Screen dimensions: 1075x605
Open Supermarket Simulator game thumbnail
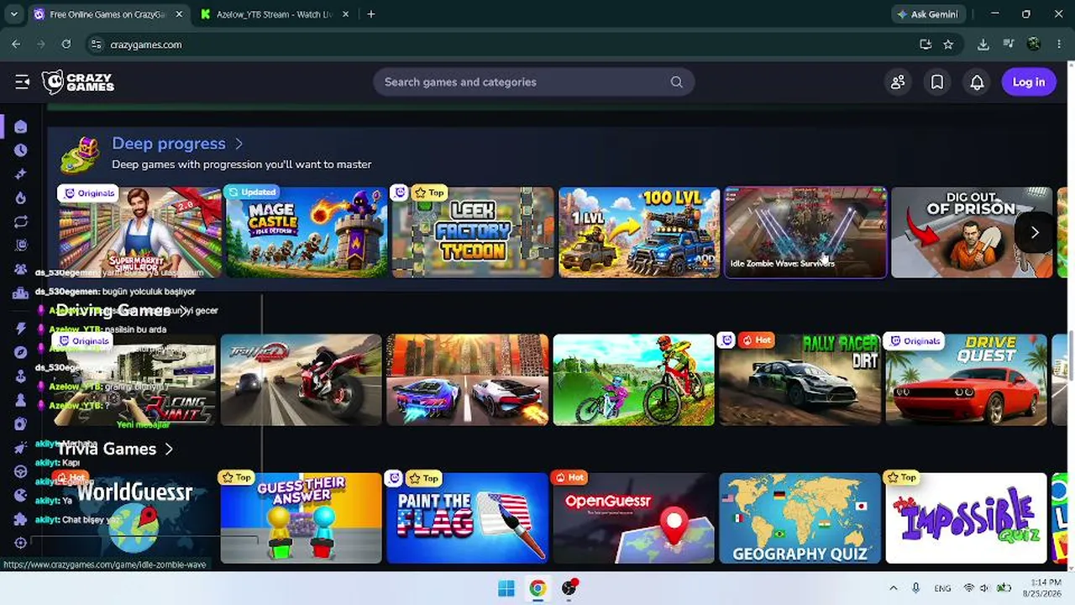pyautogui.click(x=139, y=233)
